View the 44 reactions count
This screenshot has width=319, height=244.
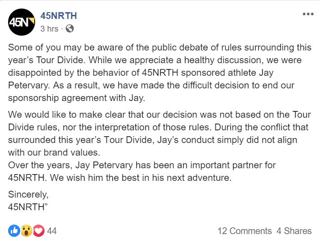[52, 231]
